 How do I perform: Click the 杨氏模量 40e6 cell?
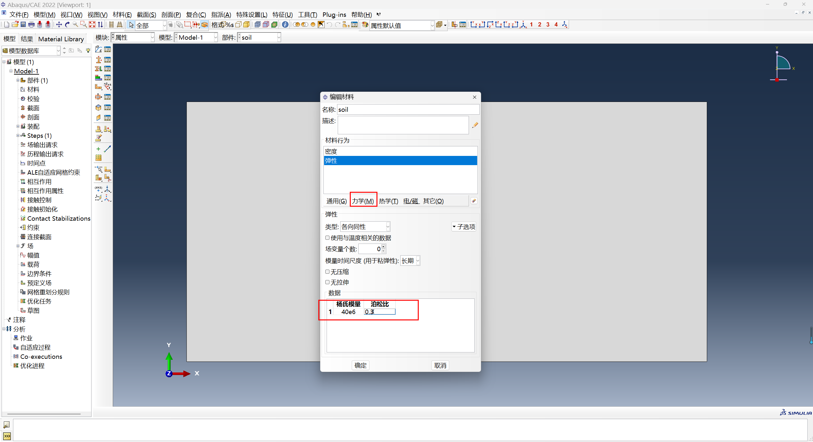348,312
